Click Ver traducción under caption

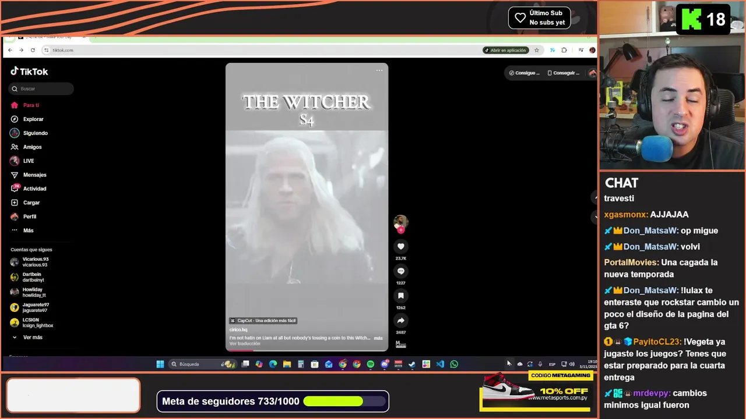pyautogui.click(x=245, y=344)
